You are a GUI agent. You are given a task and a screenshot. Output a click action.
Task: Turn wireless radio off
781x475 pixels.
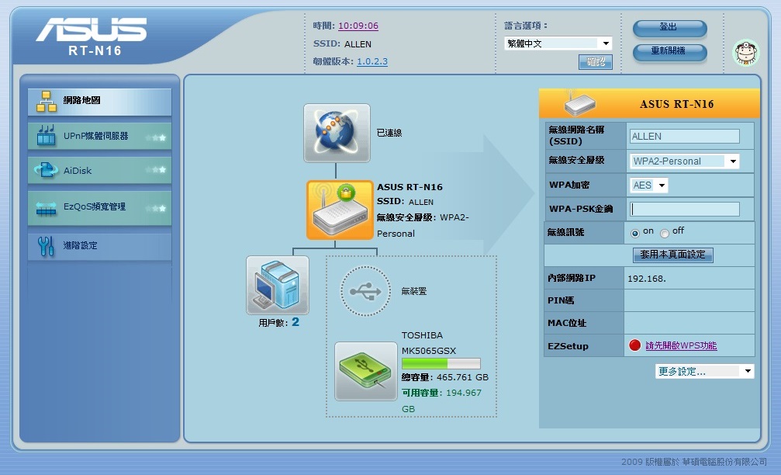pos(664,234)
